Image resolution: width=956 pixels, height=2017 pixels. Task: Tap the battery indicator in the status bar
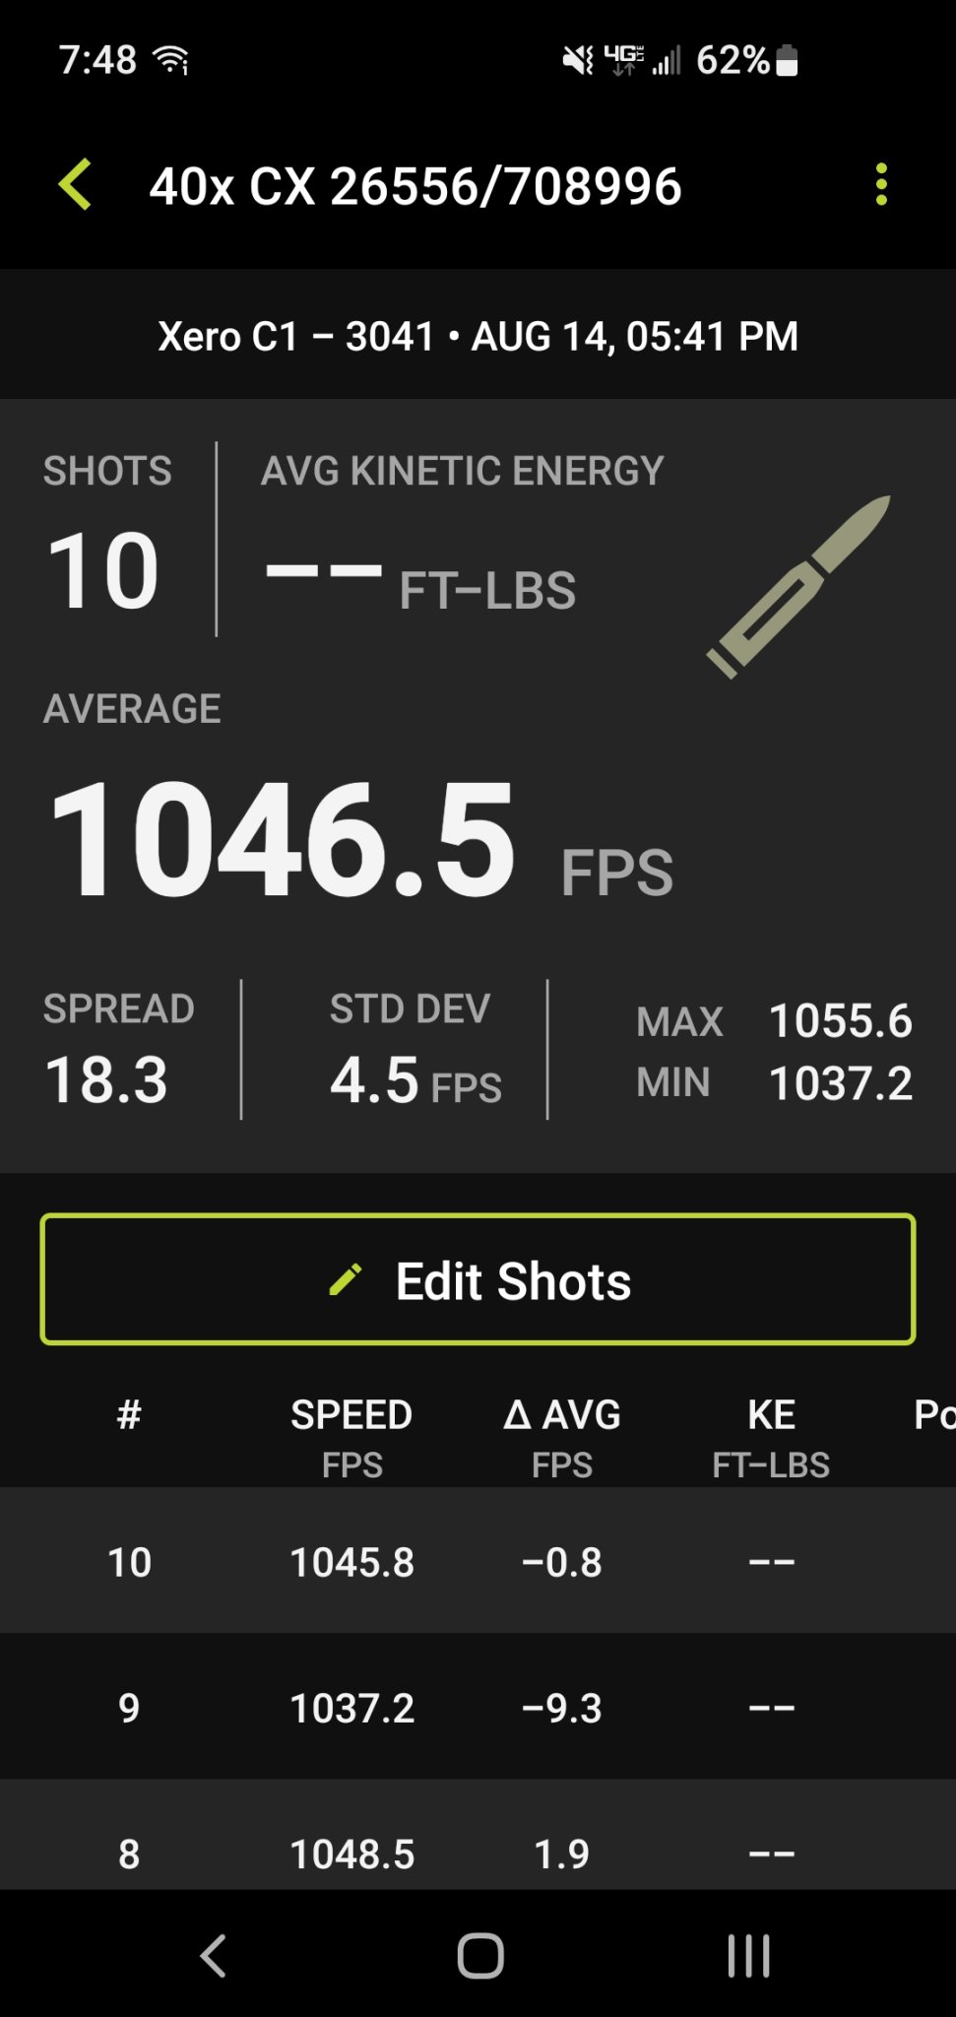coord(787,61)
